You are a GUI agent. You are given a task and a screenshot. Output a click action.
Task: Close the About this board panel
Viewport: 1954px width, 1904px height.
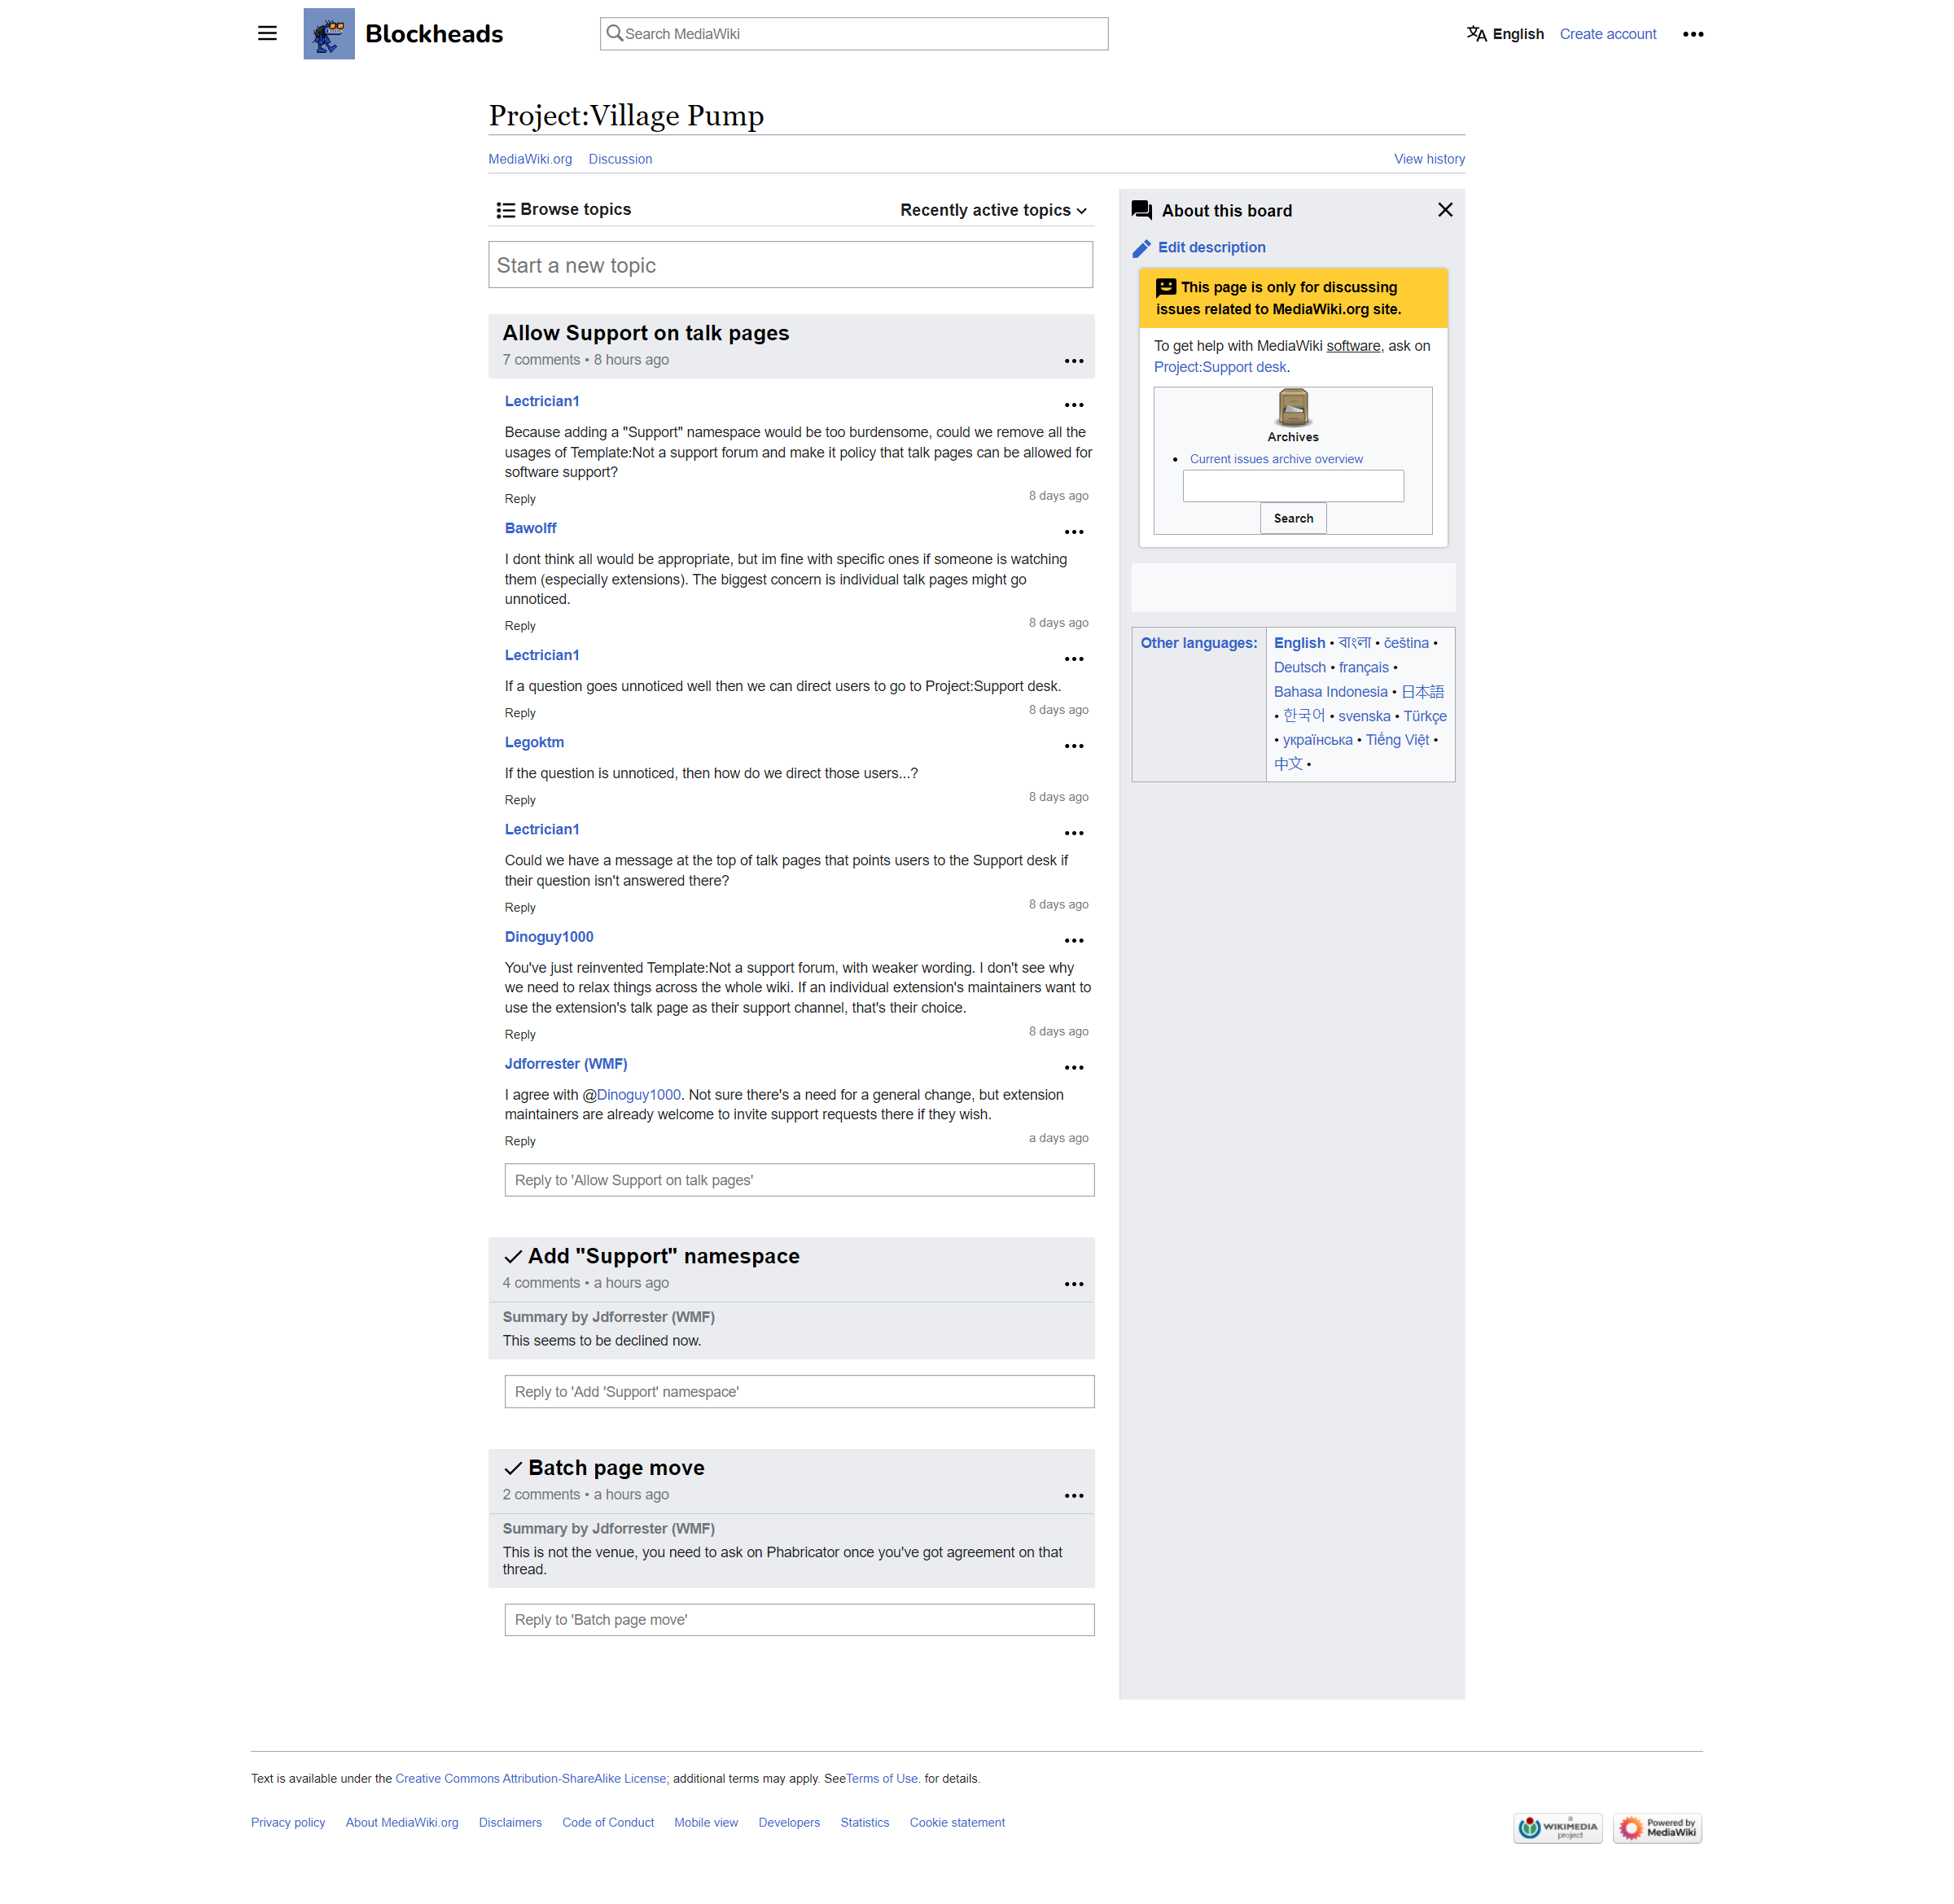1444,210
